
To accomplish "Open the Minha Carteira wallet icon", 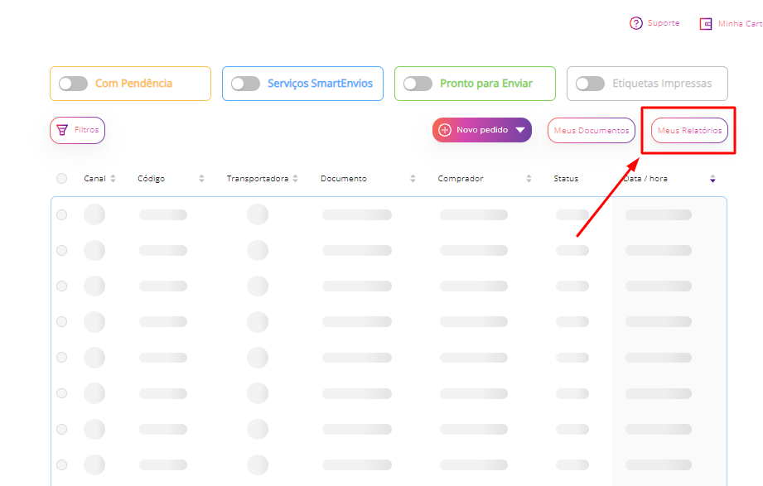I will [x=706, y=23].
